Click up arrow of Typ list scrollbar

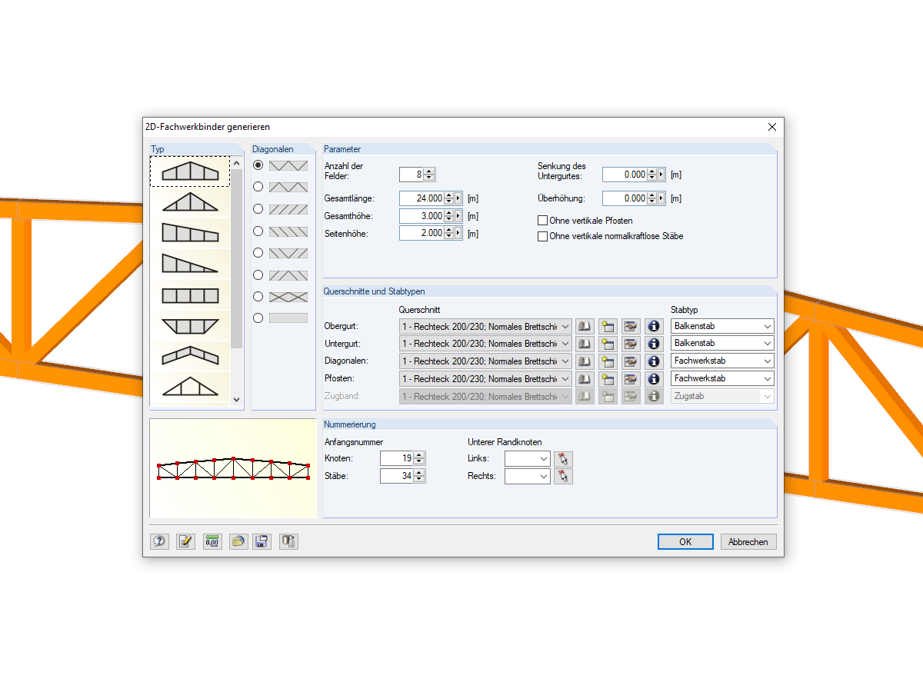point(237,164)
